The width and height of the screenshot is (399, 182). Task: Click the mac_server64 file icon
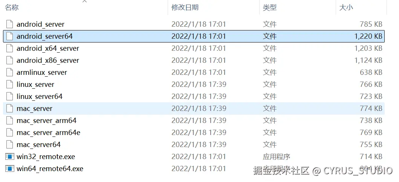click(x=10, y=145)
